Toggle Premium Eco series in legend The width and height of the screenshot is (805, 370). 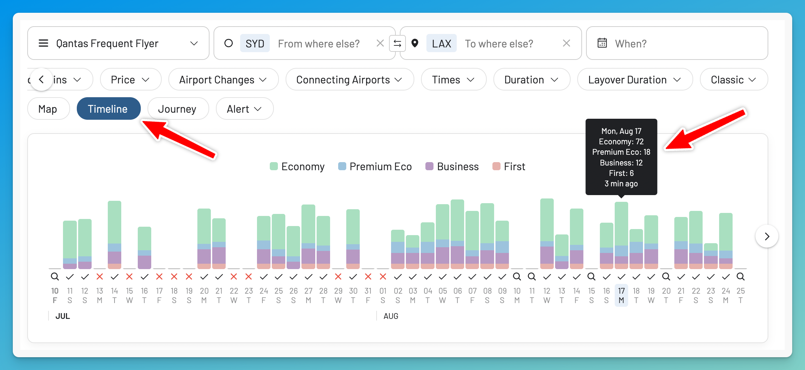[375, 166]
